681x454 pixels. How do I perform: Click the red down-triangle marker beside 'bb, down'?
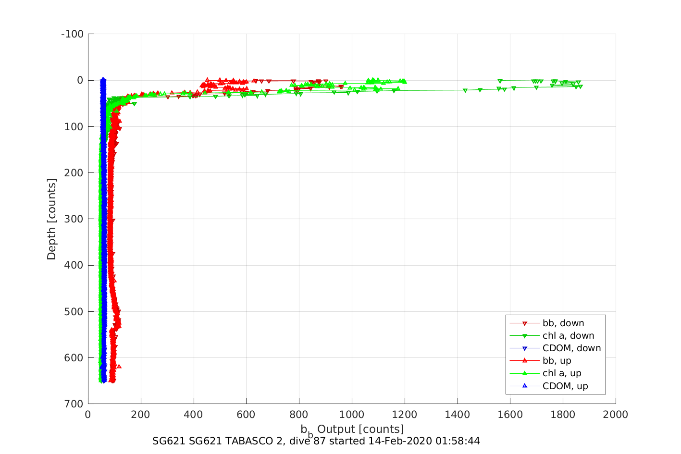click(x=525, y=323)
